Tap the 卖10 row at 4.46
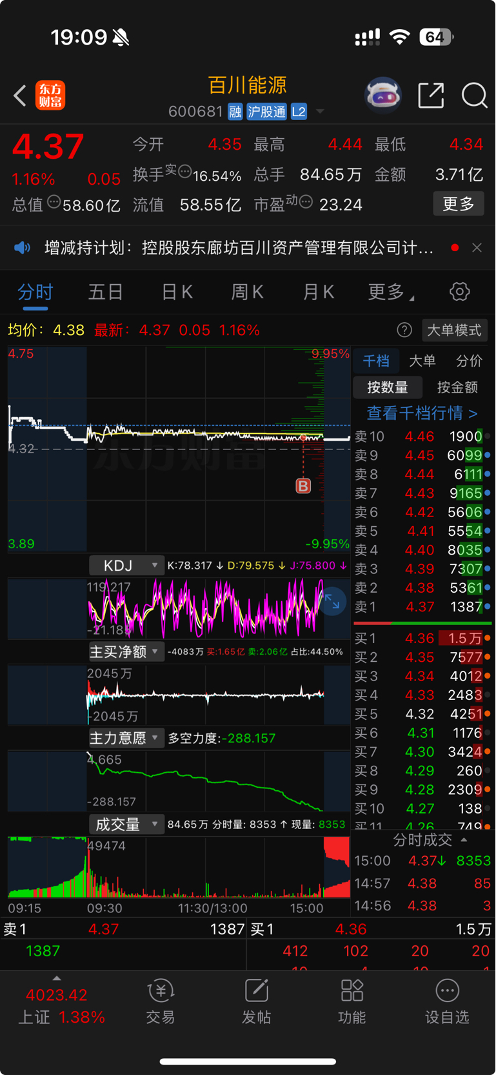Image resolution: width=496 pixels, height=1075 pixels. point(422,436)
